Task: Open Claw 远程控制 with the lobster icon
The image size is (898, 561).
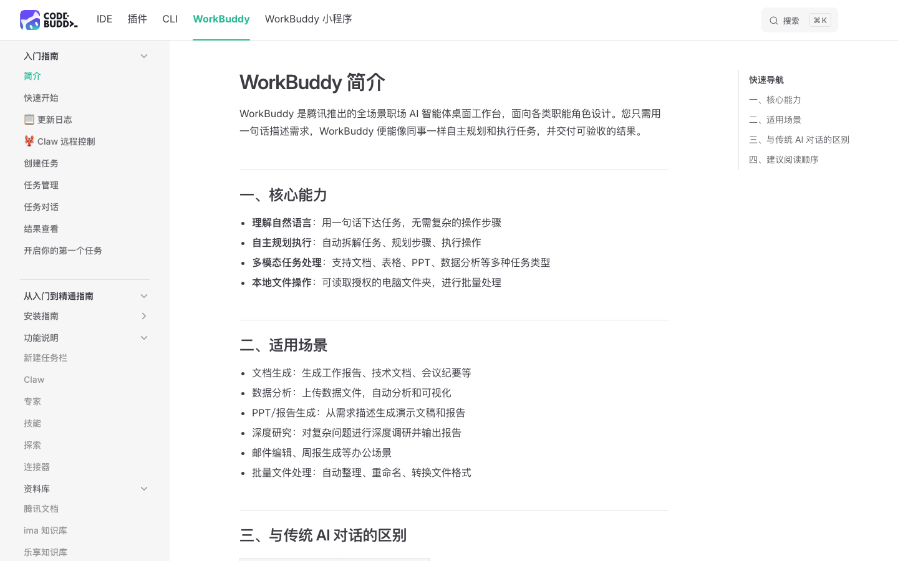Action: point(59,141)
